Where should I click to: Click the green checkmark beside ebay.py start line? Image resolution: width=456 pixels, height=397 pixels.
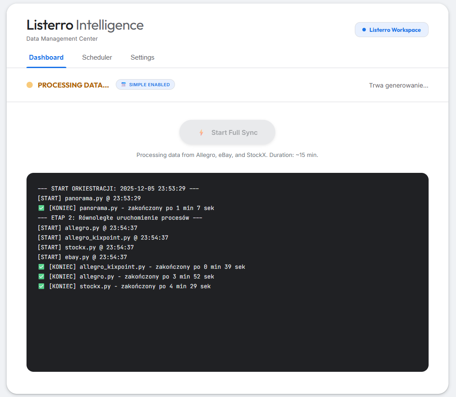click(x=41, y=257)
